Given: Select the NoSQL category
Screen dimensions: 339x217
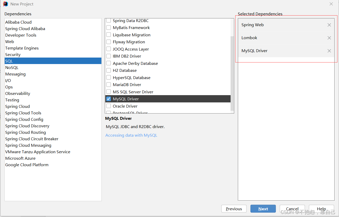Looking at the screenshot, I should pyautogui.click(x=53, y=67).
